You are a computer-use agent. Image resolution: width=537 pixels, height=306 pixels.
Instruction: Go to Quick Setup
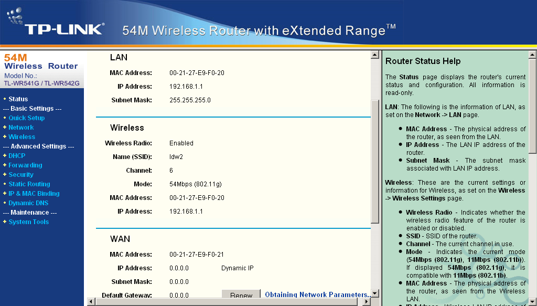pyautogui.click(x=26, y=118)
